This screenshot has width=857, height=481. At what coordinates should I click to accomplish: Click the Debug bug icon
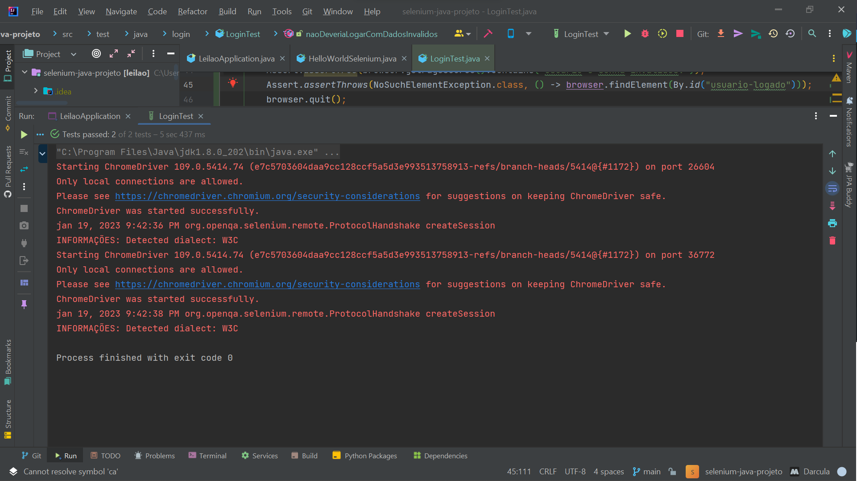coord(645,34)
